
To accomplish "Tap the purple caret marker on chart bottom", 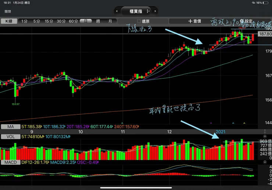I will pos(211,123).
